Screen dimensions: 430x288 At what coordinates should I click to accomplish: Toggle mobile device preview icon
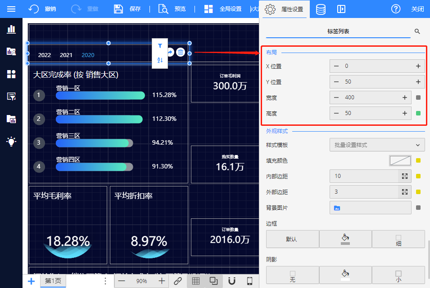[249, 281]
